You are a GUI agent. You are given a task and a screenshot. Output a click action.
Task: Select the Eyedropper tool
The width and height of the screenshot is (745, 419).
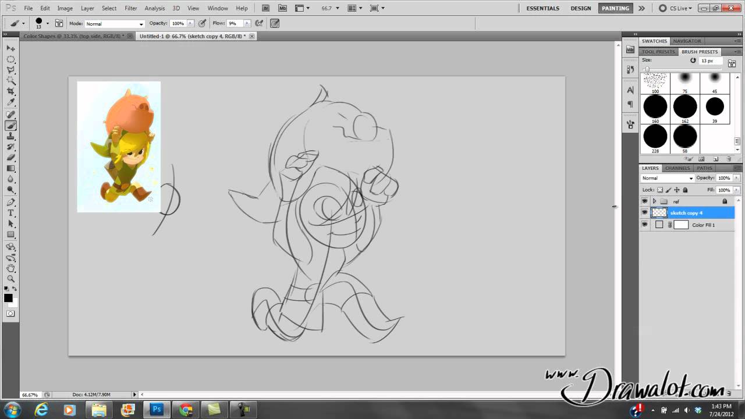coord(10,103)
